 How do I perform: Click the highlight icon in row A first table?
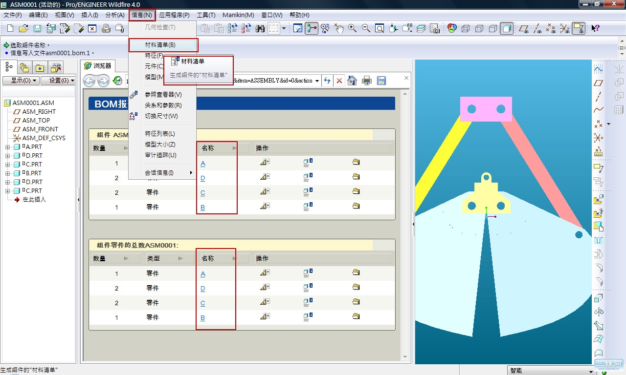pos(265,163)
